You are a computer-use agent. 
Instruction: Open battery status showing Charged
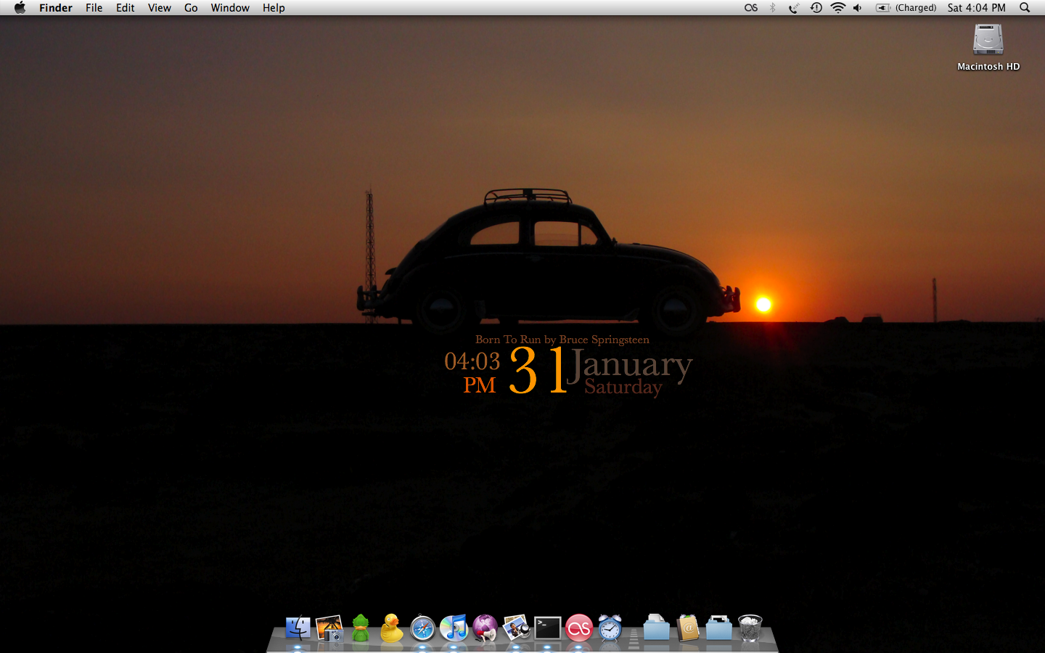[x=906, y=8]
